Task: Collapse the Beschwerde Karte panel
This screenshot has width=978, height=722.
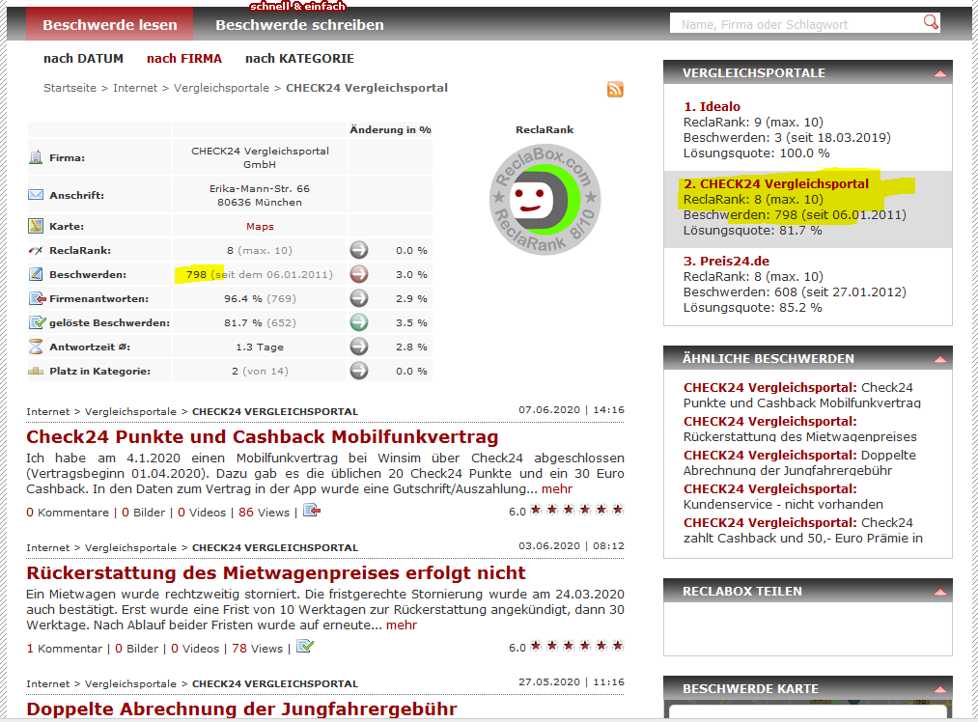Action: (x=939, y=689)
